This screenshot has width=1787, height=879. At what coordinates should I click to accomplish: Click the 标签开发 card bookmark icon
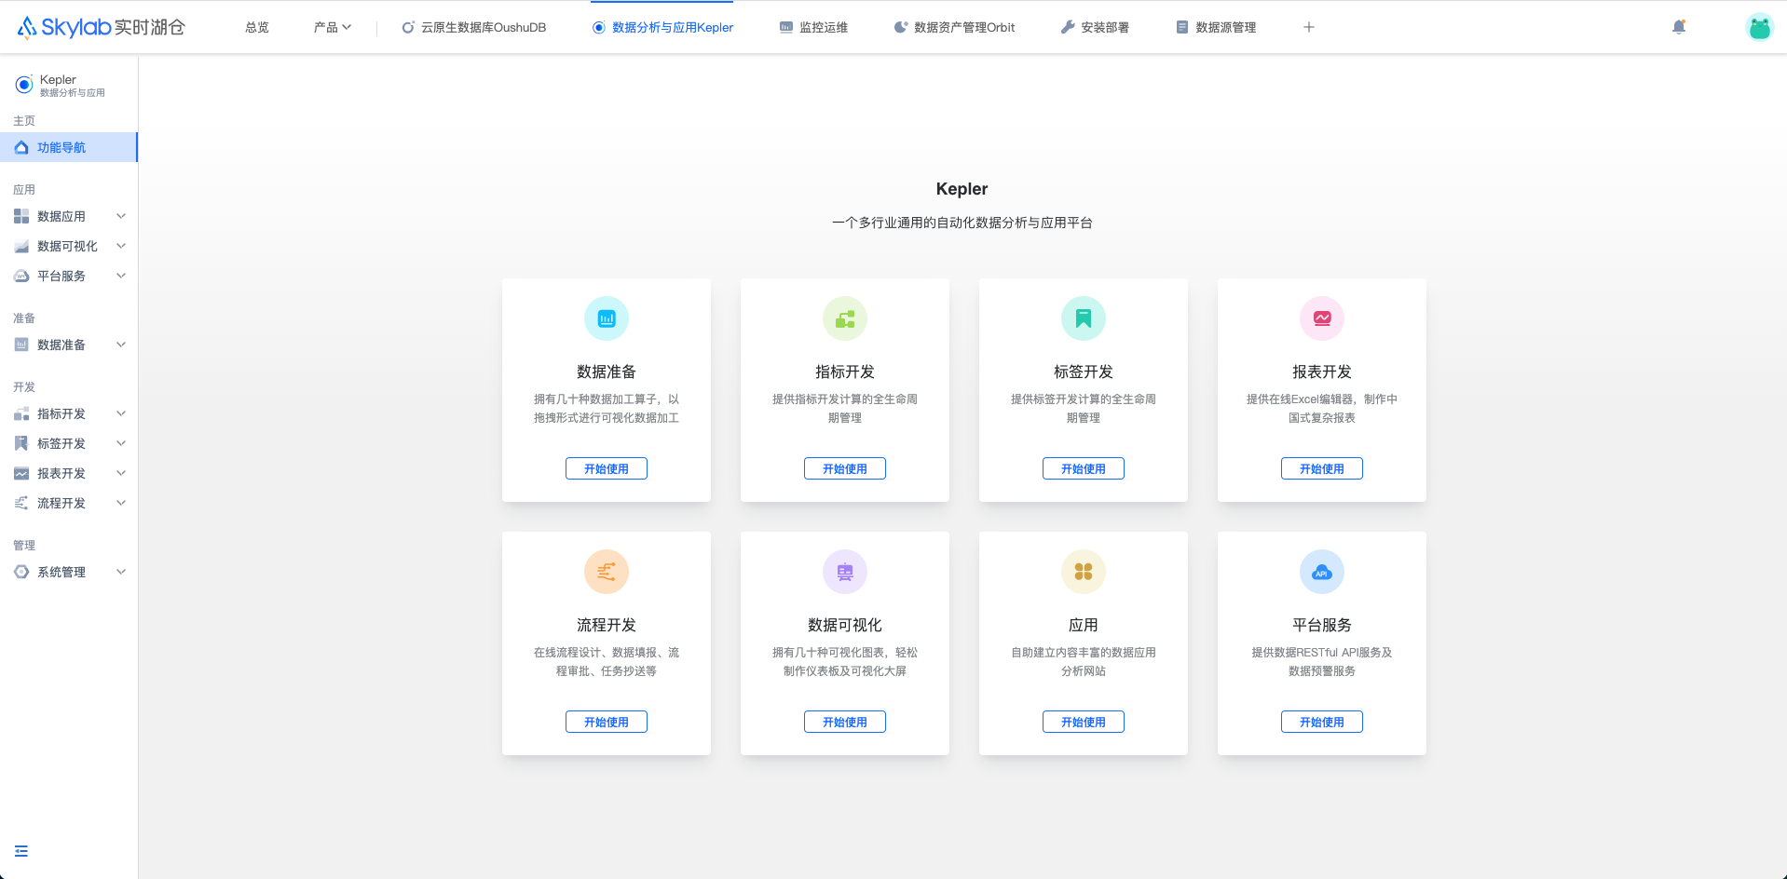point(1084,318)
